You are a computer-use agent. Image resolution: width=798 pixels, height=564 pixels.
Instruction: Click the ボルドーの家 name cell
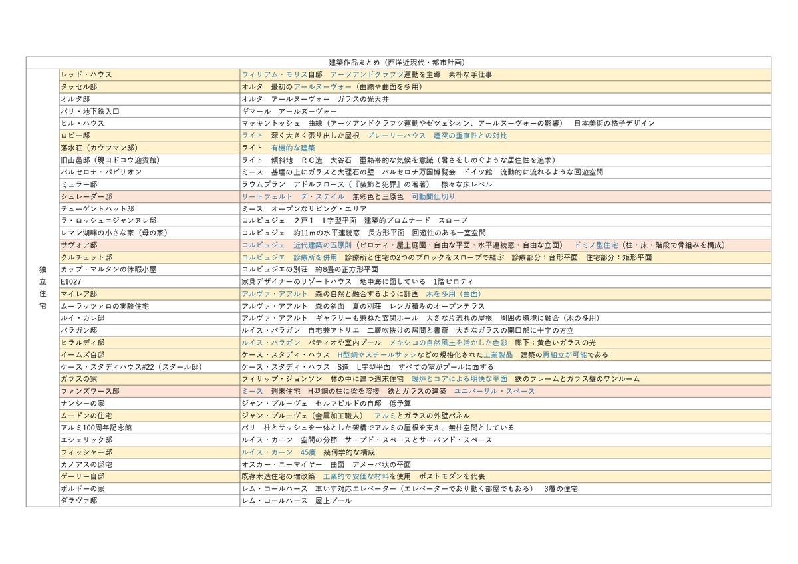pyautogui.click(x=149, y=488)
